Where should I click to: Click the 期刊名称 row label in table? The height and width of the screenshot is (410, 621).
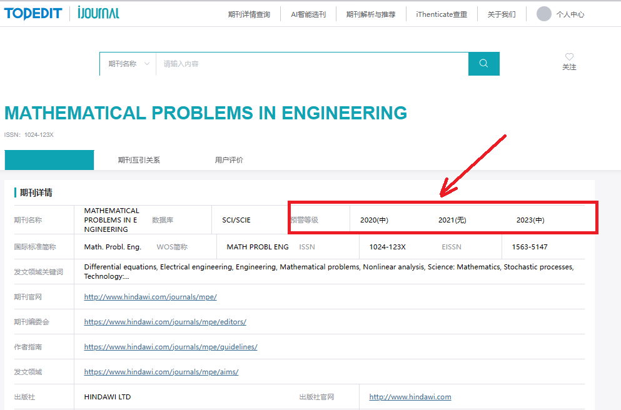point(28,220)
